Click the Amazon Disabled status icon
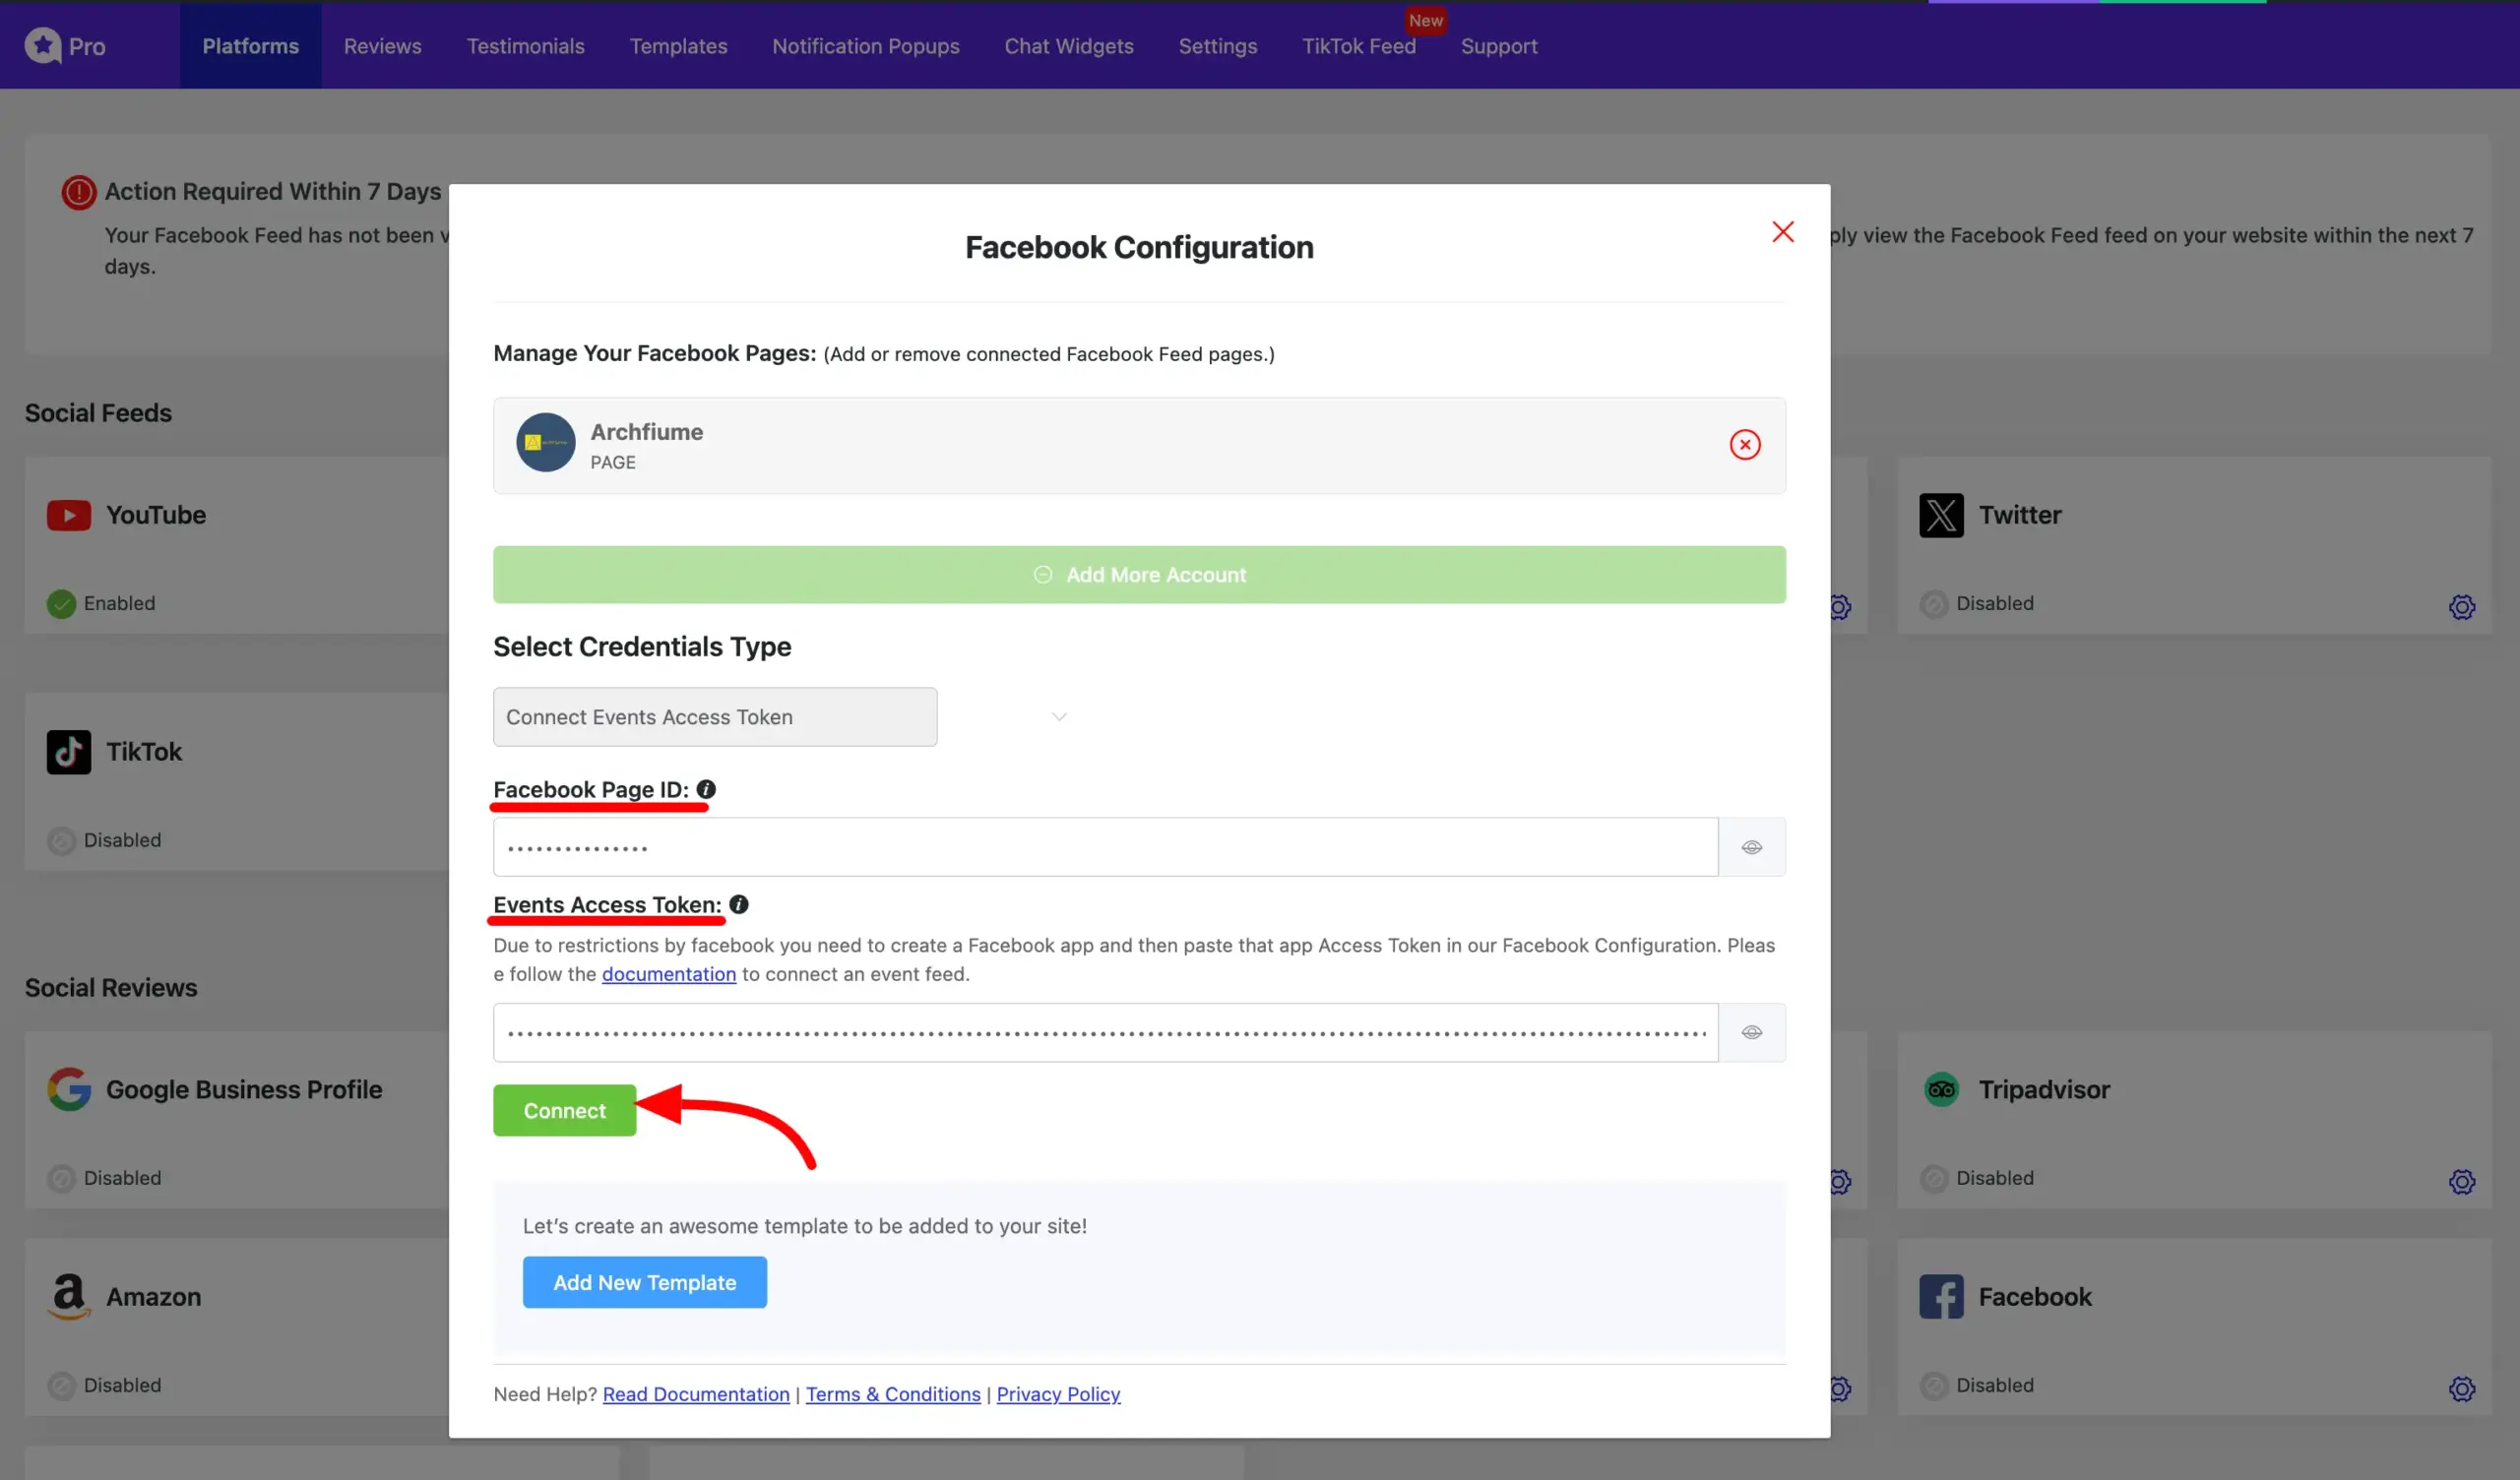Image resolution: width=2520 pixels, height=1480 pixels. coord(61,1385)
